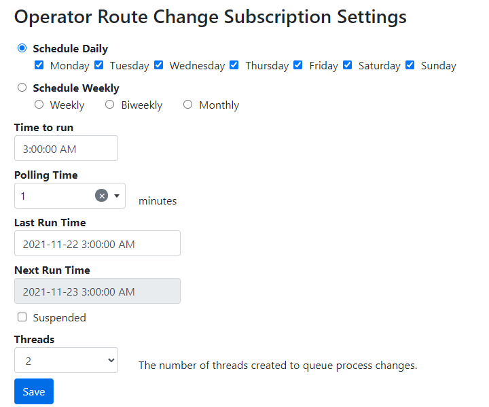Disable the Friday checkbox
Screen dimensions: 489x407
click(x=298, y=65)
